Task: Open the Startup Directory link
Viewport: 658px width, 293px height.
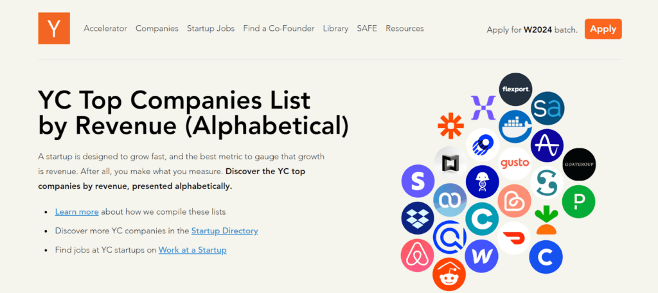Action: (224, 231)
